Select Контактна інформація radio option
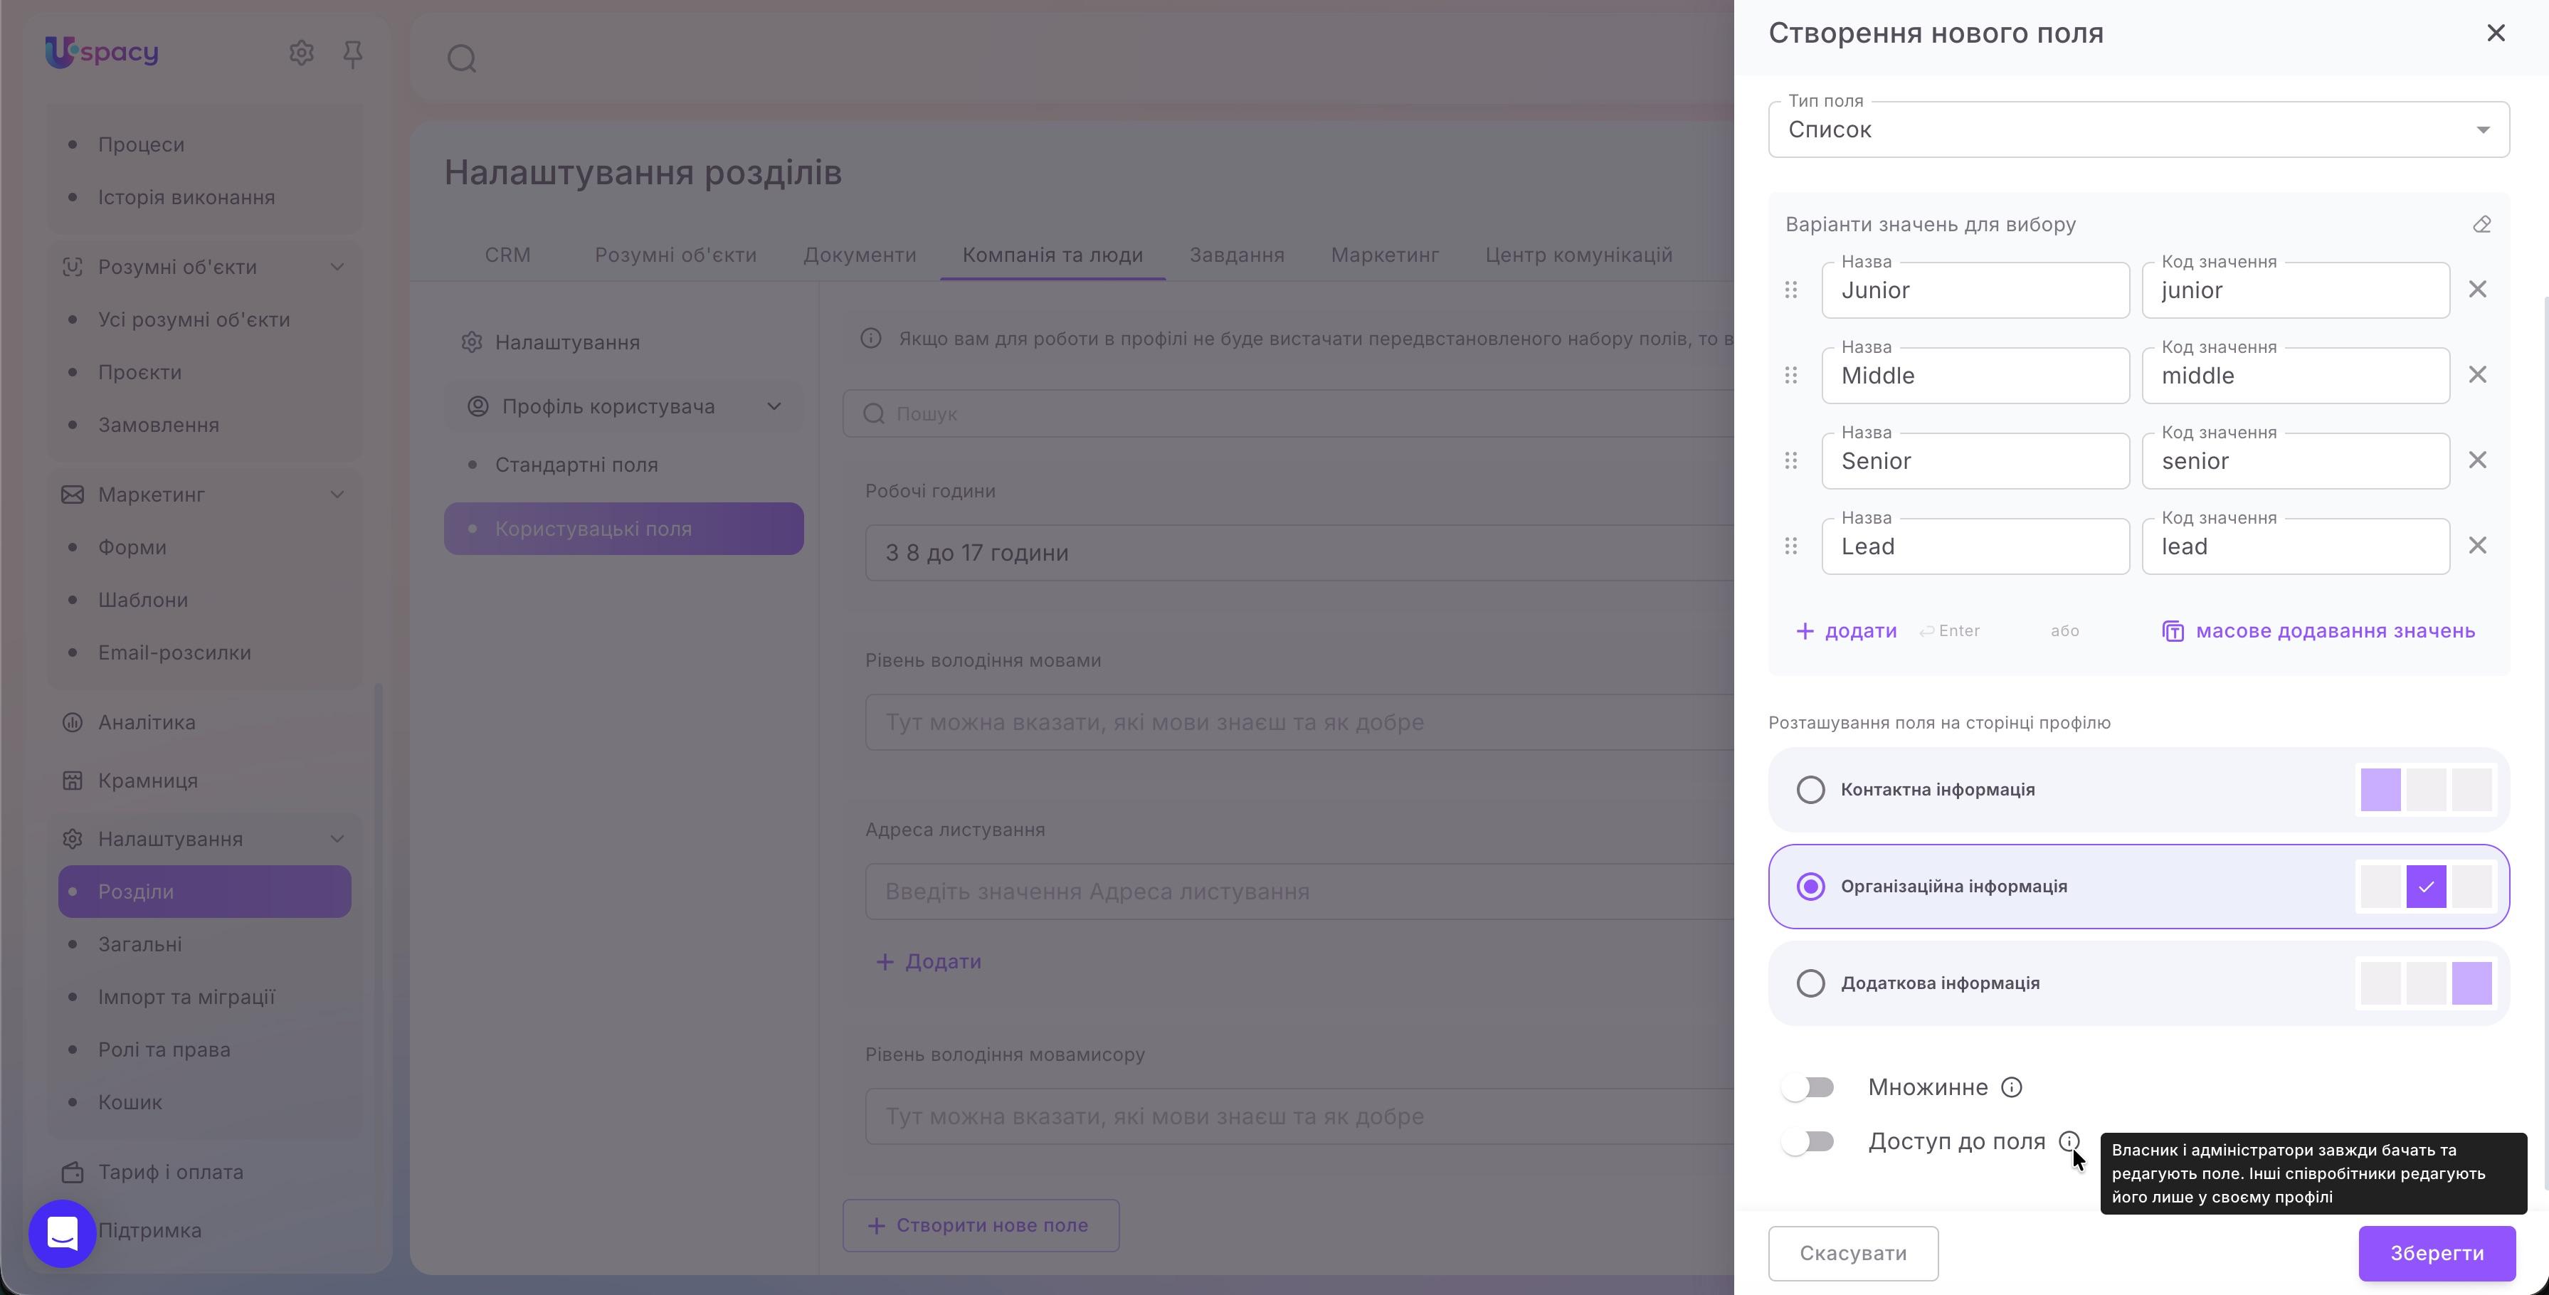The image size is (2549, 1295). pyautogui.click(x=1811, y=790)
